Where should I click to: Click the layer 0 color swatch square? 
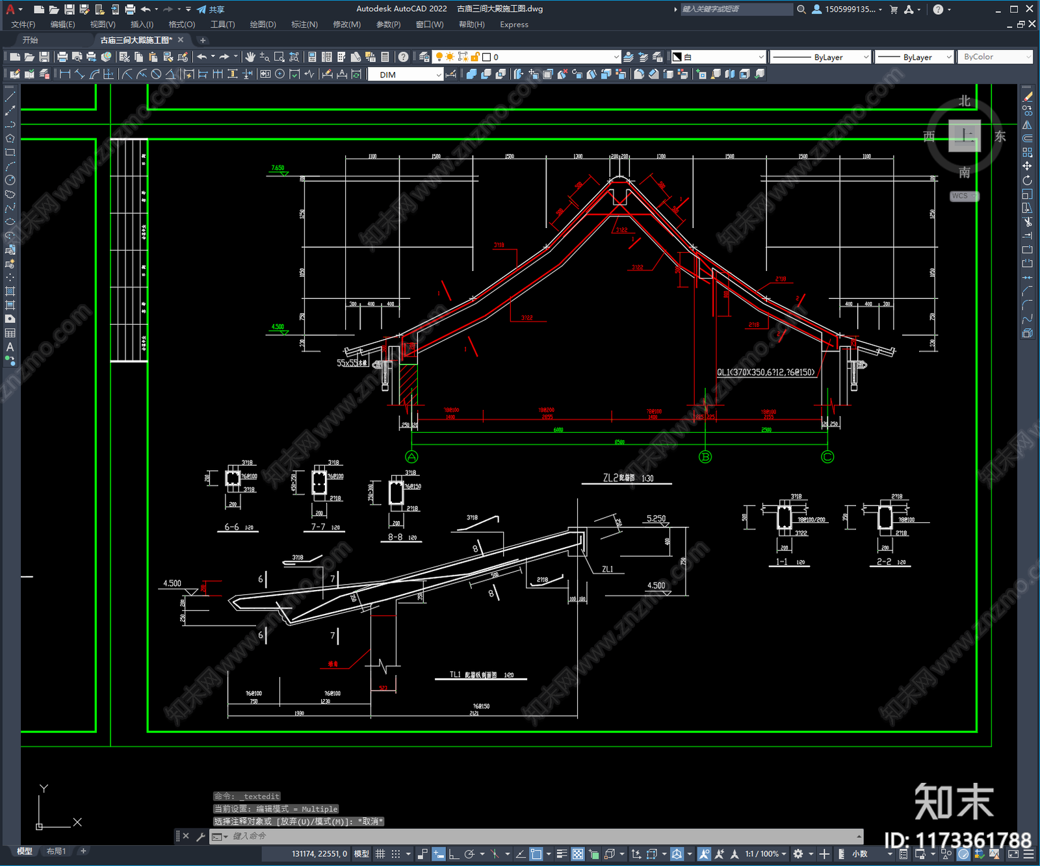[x=486, y=57]
